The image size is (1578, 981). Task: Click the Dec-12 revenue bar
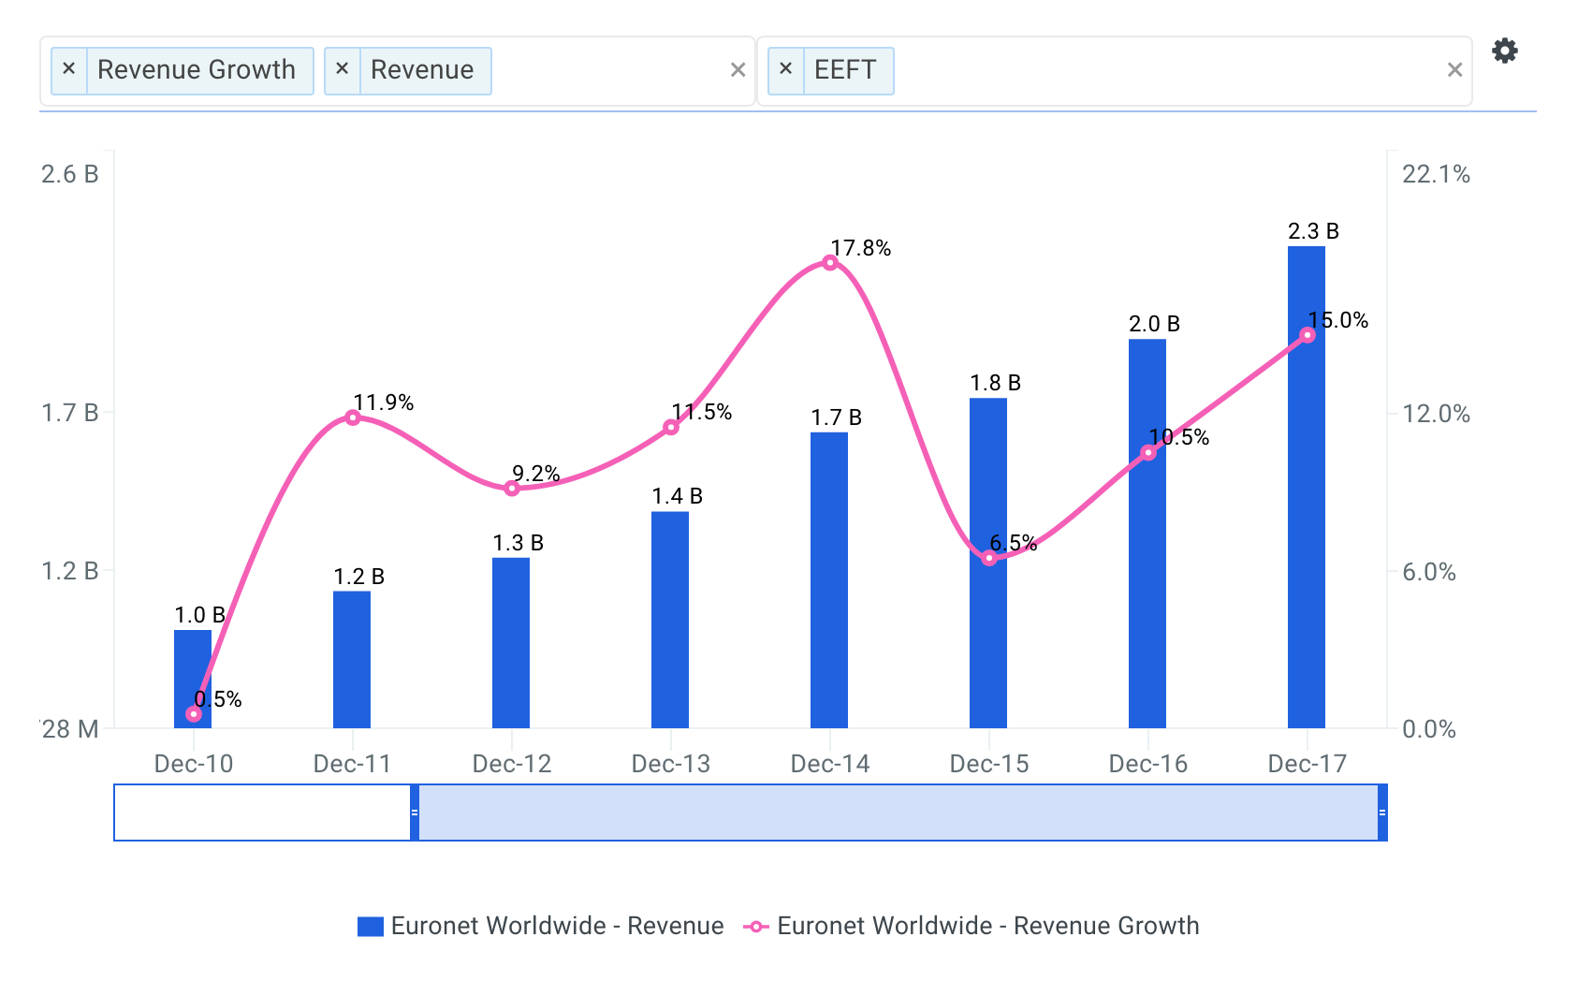[511, 643]
